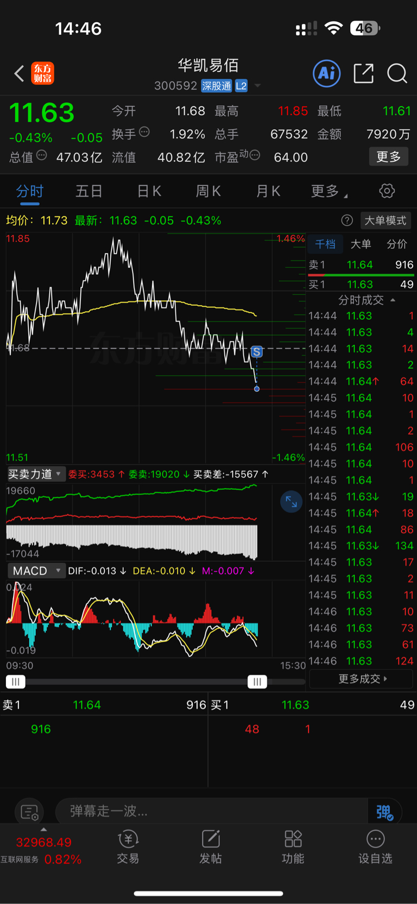
Task: Tap the danmaku list settings icon
Action: (x=29, y=812)
